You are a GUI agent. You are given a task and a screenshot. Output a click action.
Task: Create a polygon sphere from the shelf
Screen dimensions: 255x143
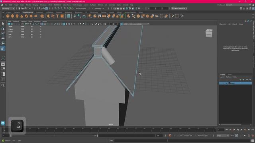[8, 16]
